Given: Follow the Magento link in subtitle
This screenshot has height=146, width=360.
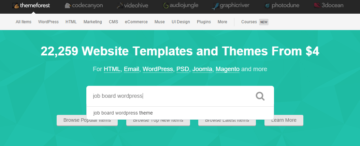Looking at the screenshot, I should tap(228, 69).
